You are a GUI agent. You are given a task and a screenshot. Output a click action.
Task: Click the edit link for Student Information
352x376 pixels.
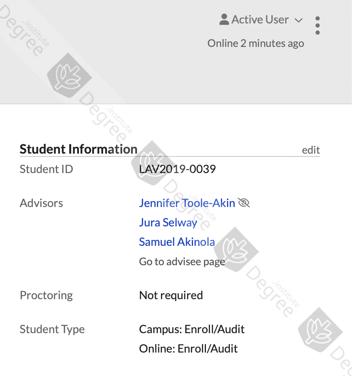[x=311, y=150]
